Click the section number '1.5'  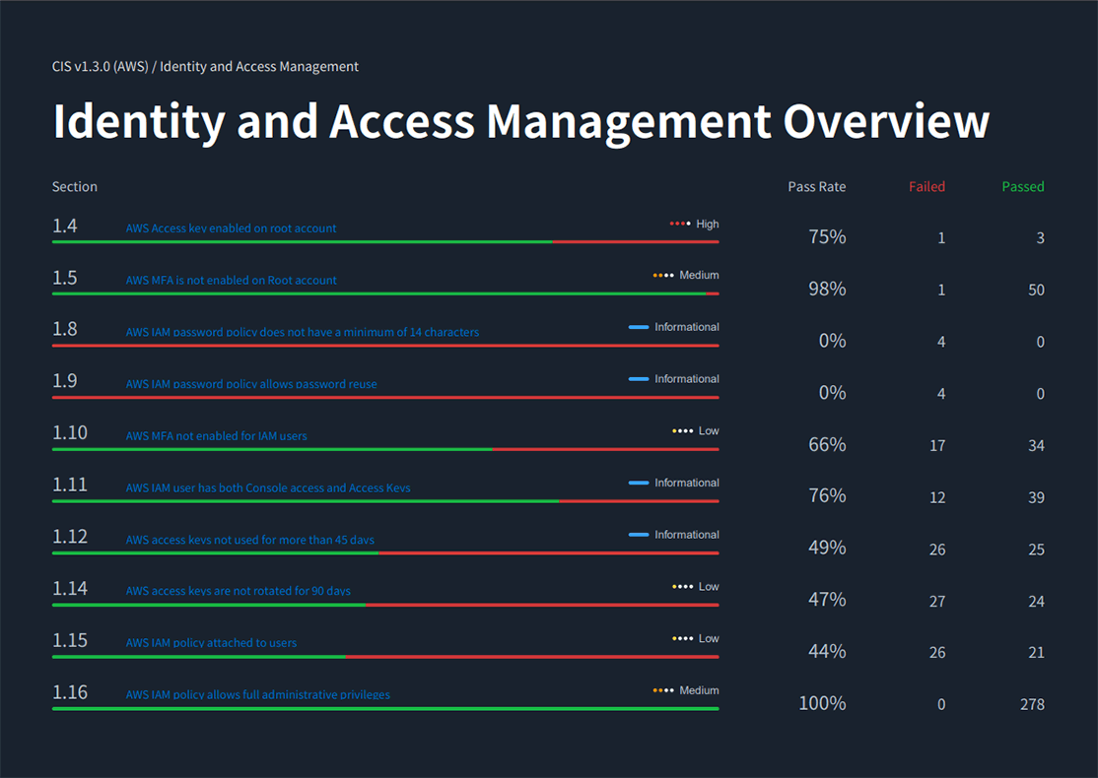pos(64,278)
